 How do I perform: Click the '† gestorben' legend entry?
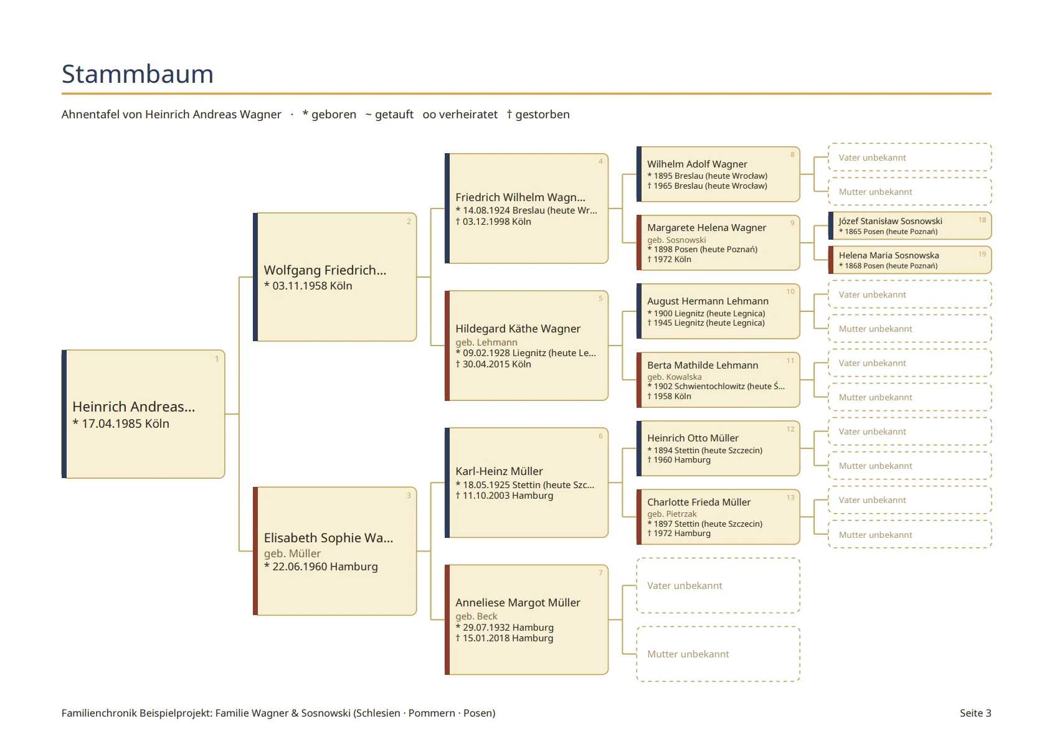pyautogui.click(x=538, y=115)
